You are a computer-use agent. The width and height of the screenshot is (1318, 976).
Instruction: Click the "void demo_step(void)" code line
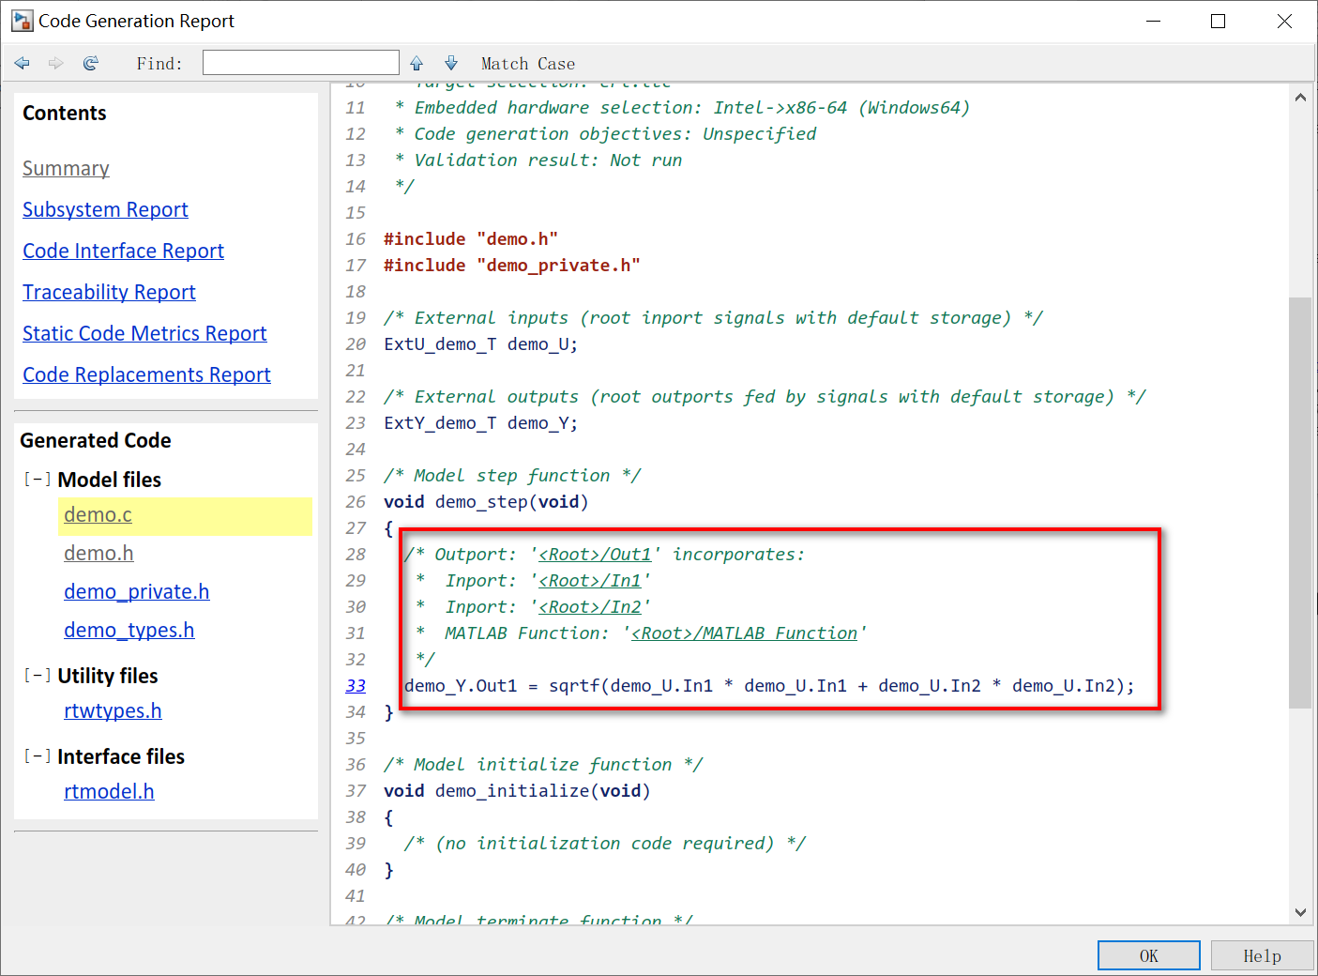coord(486,502)
